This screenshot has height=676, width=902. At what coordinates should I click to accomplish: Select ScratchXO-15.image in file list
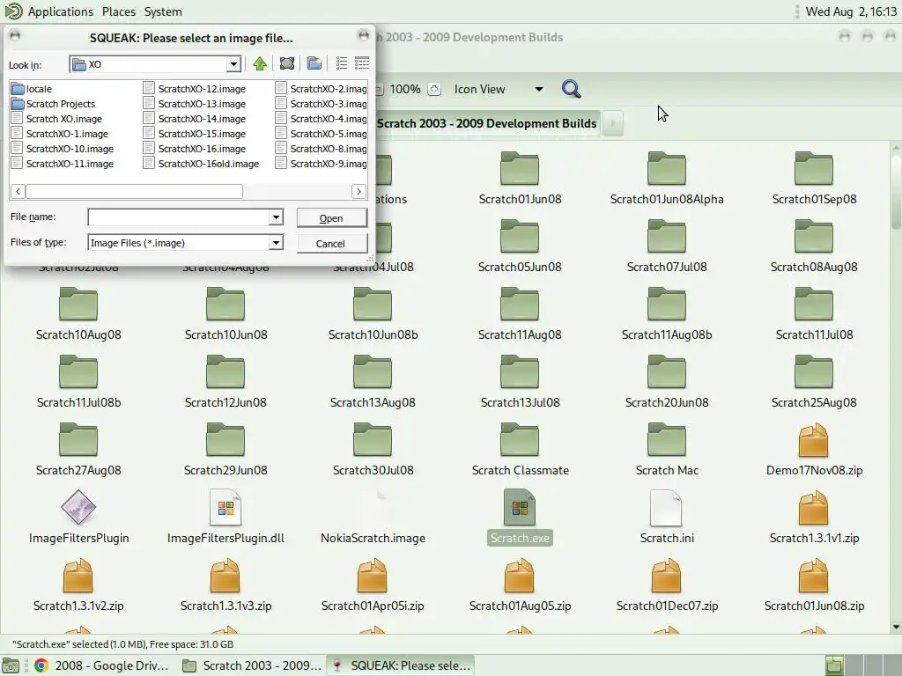pos(196,134)
